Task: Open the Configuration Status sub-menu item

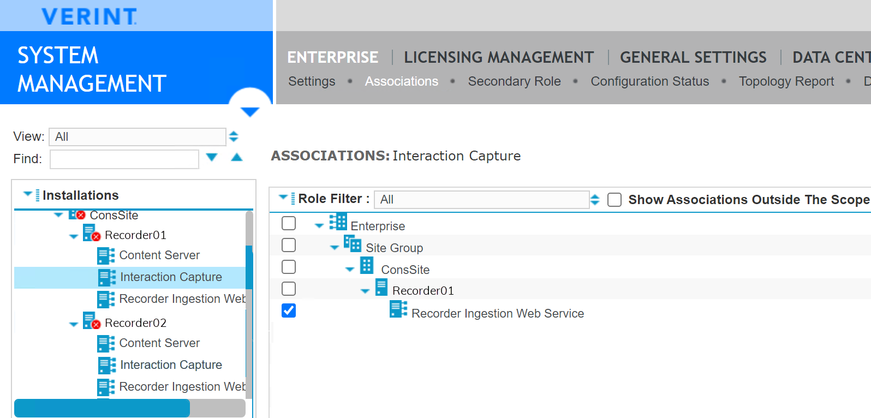Action: click(650, 81)
